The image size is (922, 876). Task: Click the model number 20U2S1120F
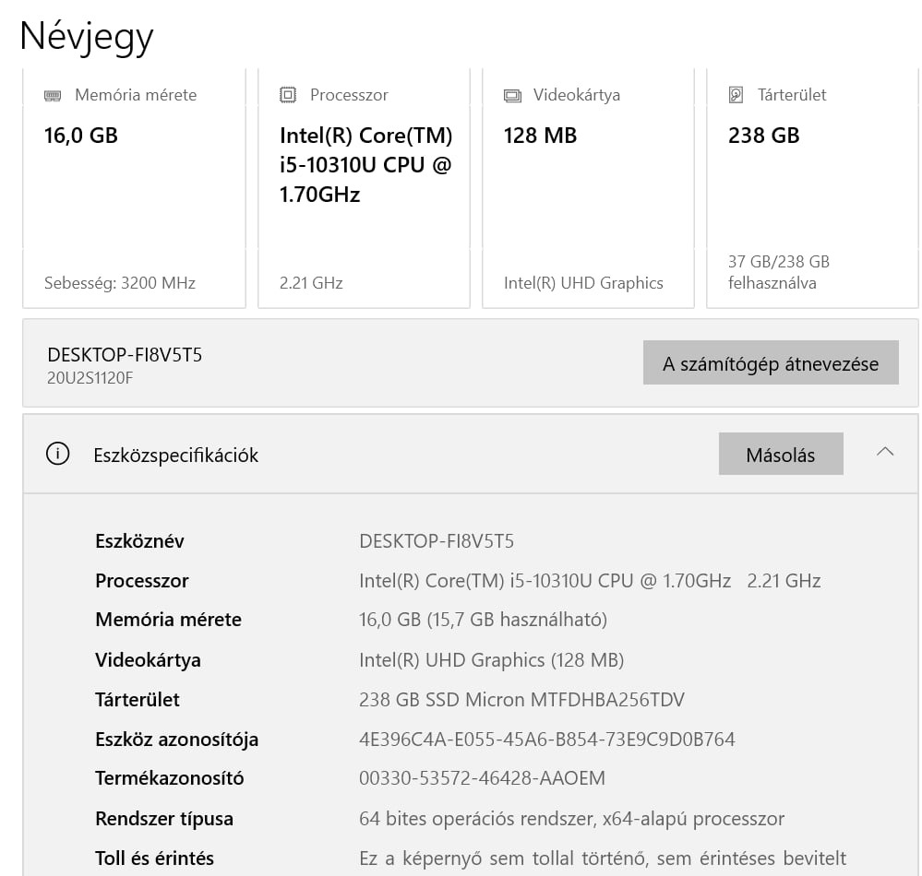[90, 377]
